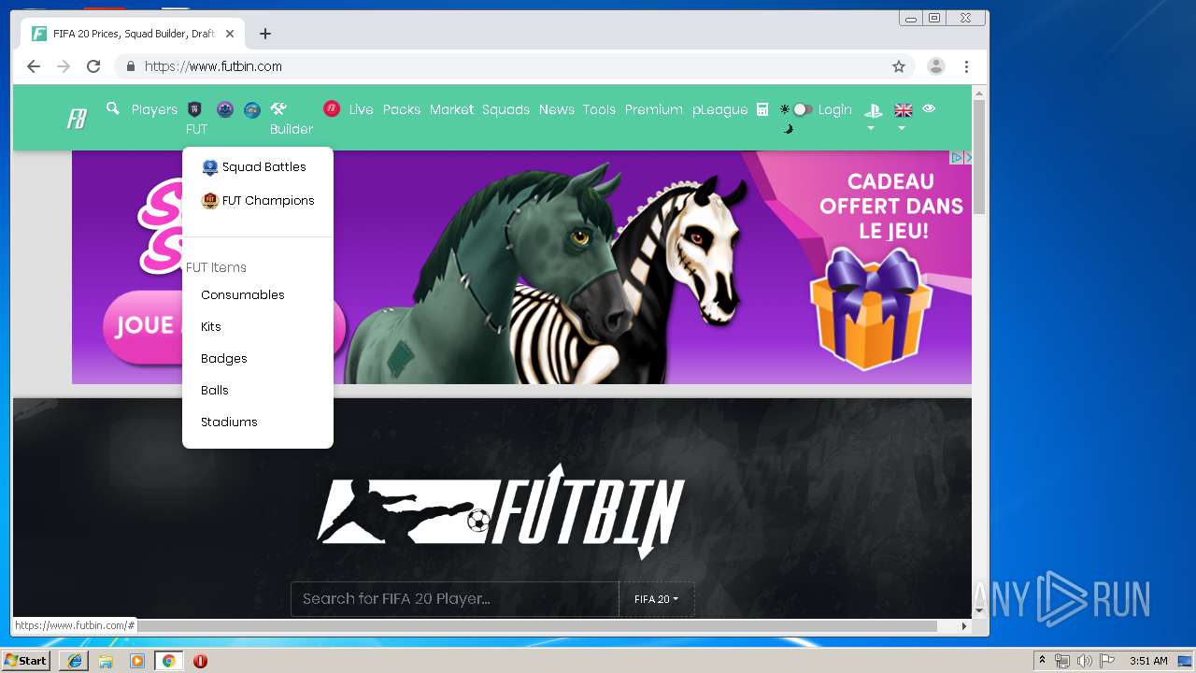Image resolution: width=1196 pixels, height=673 pixels.
Task: Open the calculator icon in navbar
Action: tap(762, 109)
